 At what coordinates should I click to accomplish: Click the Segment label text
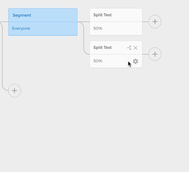click(x=22, y=15)
